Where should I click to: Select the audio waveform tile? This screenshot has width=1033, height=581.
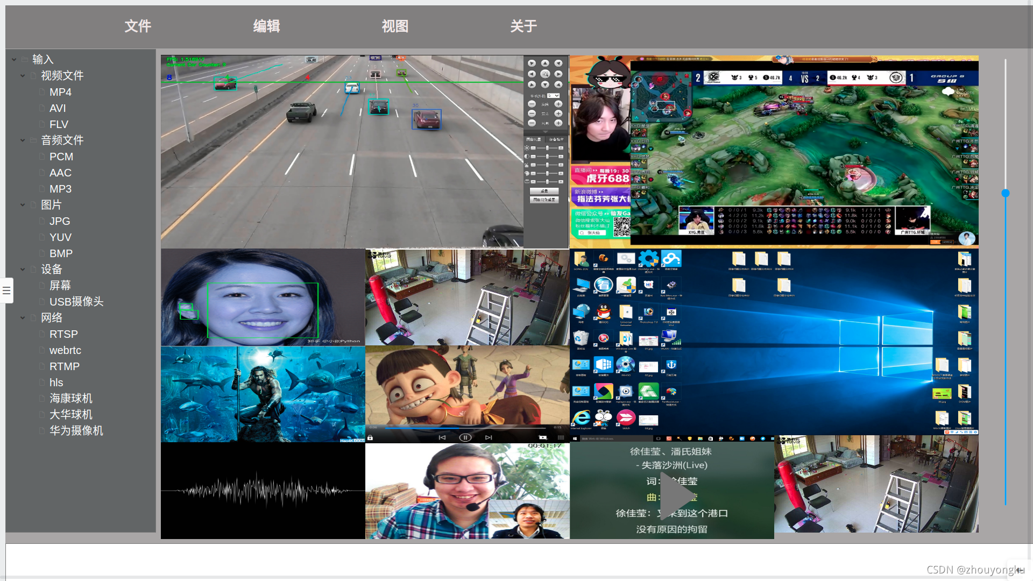(263, 491)
